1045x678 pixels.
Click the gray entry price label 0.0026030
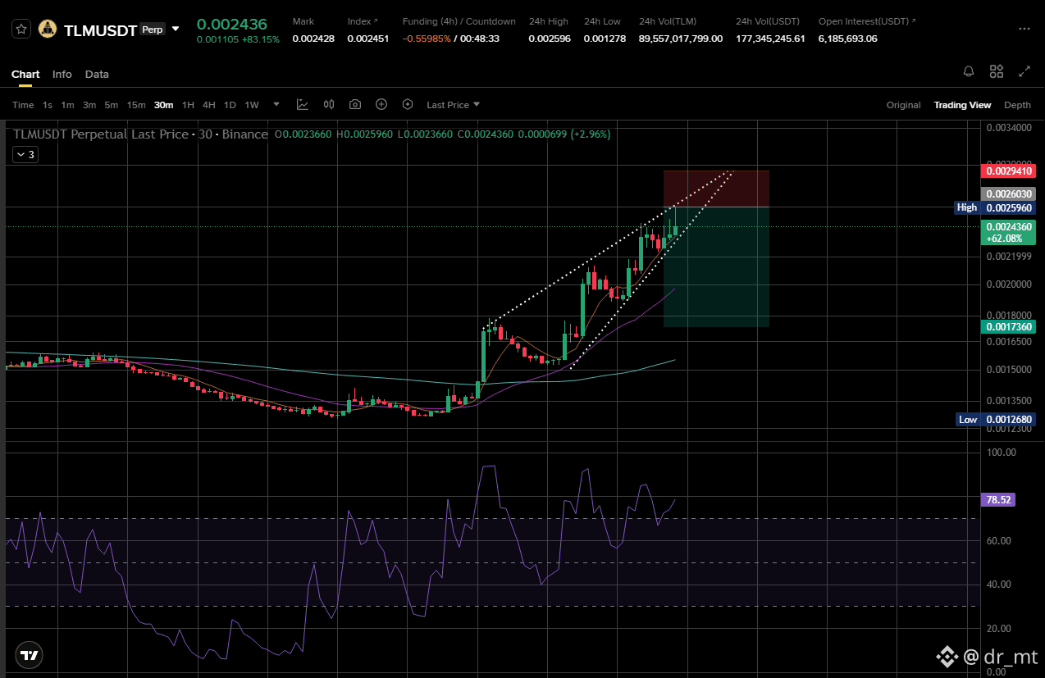pos(1008,194)
